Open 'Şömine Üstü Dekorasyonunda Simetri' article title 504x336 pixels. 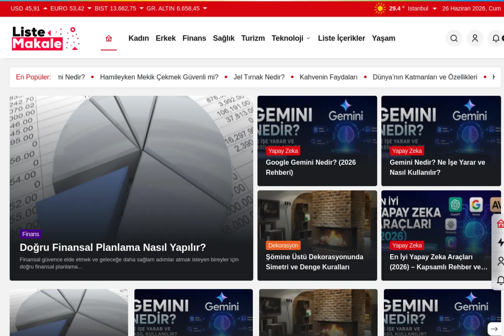point(314,262)
